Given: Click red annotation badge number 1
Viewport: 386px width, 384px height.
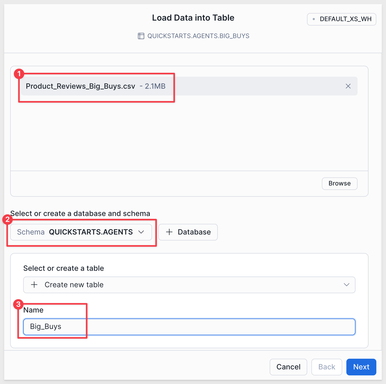Looking at the screenshot, I should click(x=19, y=74).
